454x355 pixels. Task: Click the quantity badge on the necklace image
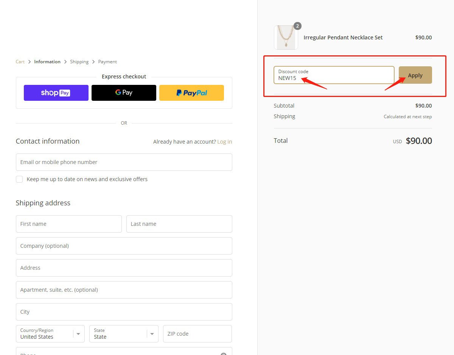pyautogui.click(x=298, y=26)
